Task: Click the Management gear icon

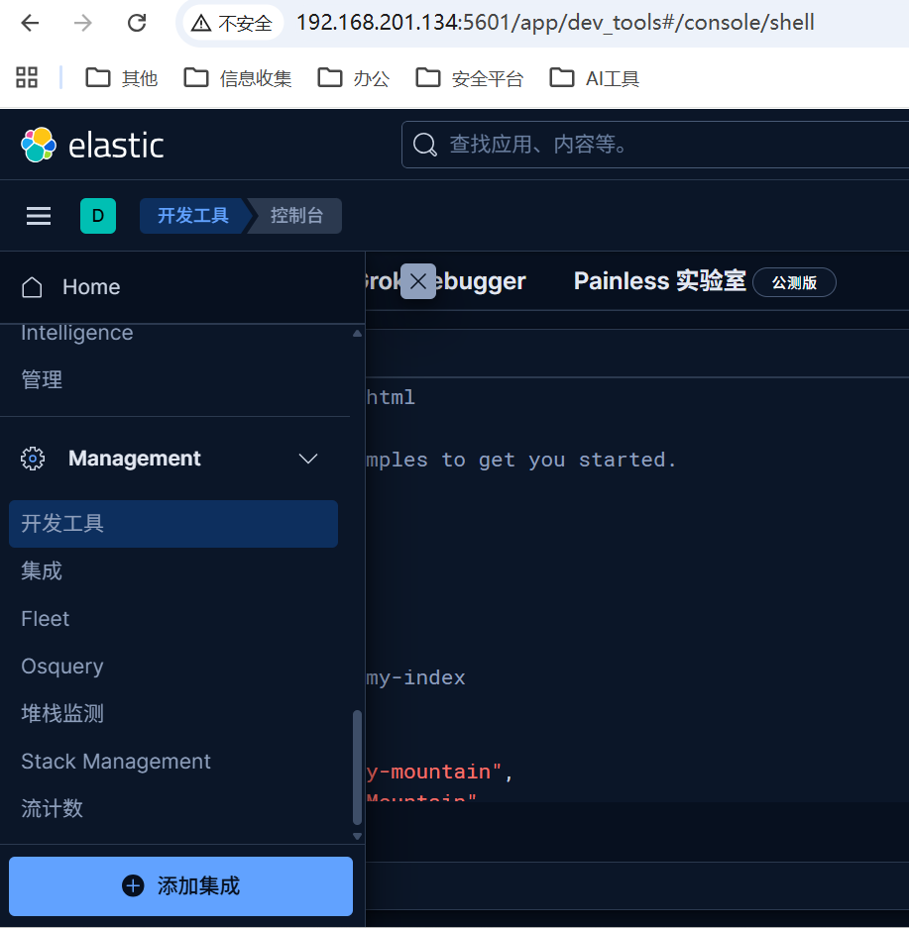Action: (x=33, y=459)
